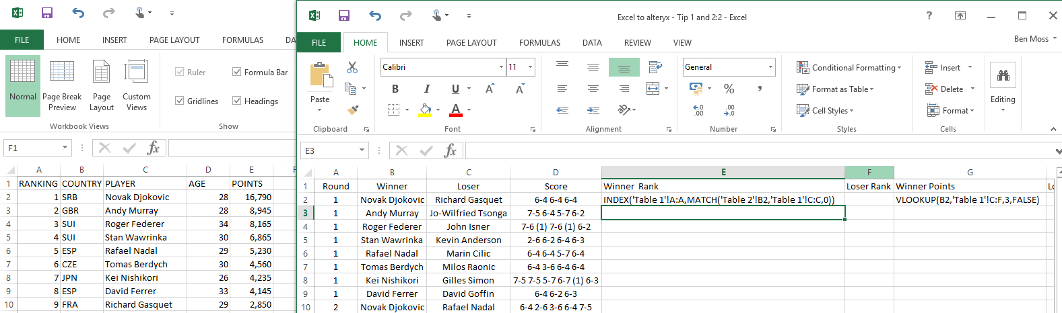Click Format as Table
1062x313 pixels.
(834, 89)
